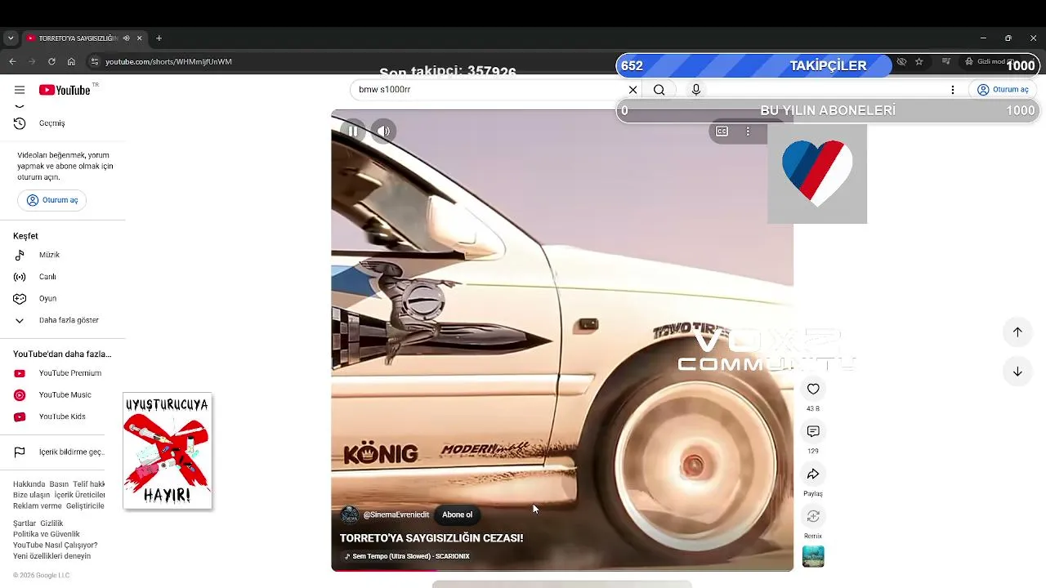Open the Bize ulaşın footer link
Viewport: 1046px width, 588px height.
pyautogui.click(x=32, y=495)
